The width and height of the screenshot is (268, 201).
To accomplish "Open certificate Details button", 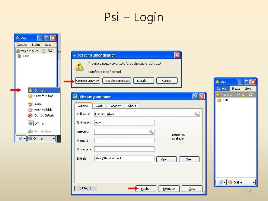I will point(143,81).
